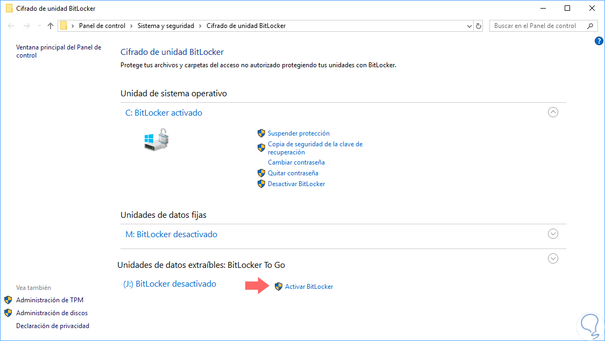The image size is (605, 341).
Task: Go up one level with the up arrow
Action: 51,26
